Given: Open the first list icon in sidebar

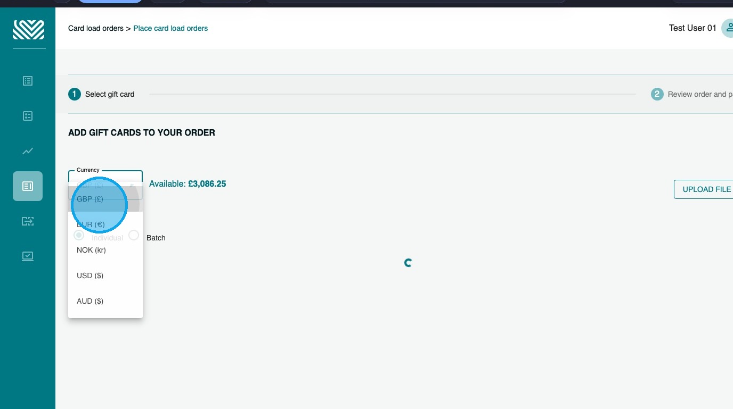Looking at the screenshot, I should click(28, 81).
